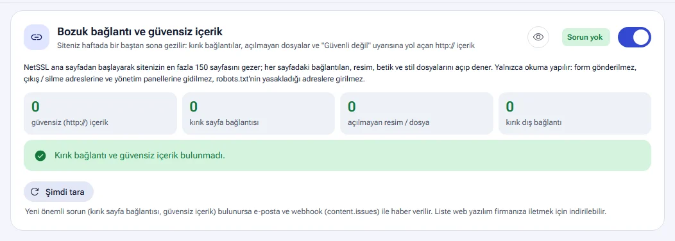Turn off the broken link scan switch
The image size is (675, 241).
click(634, 37)
